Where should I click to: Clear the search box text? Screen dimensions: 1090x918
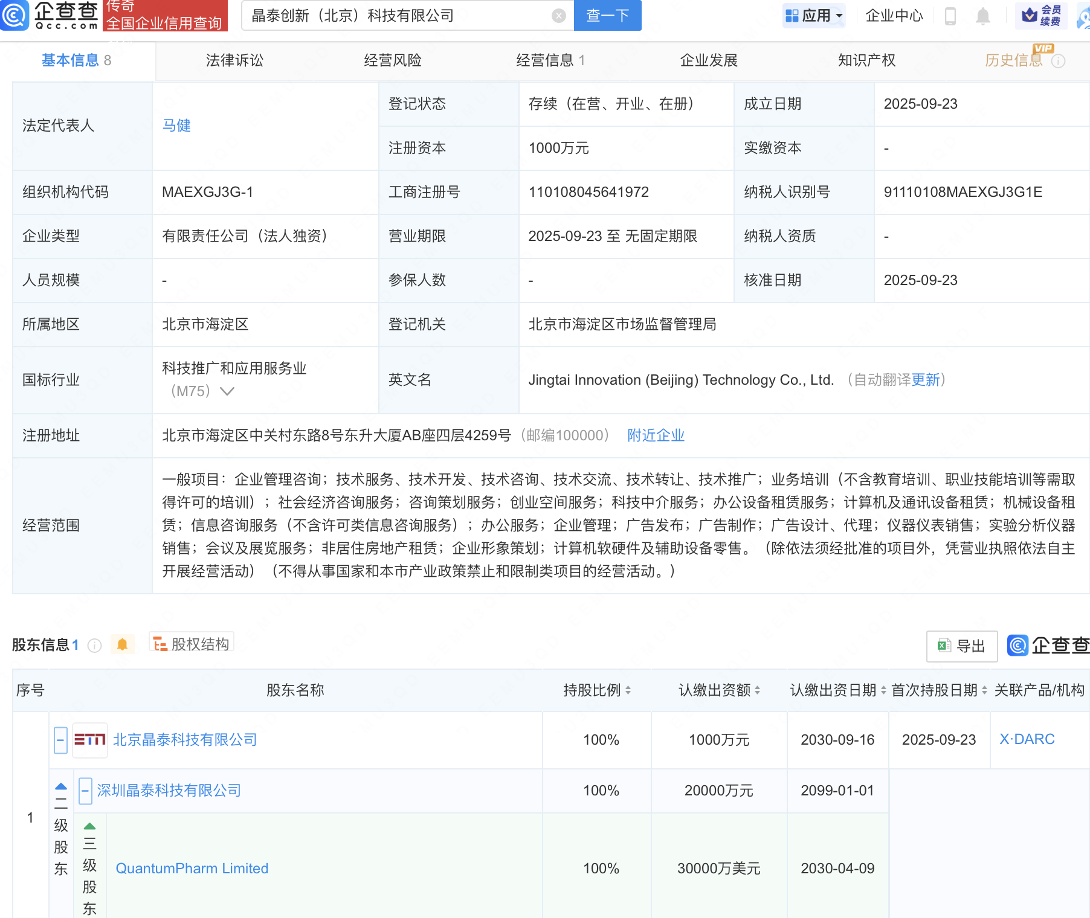click(x=559, y=16)
